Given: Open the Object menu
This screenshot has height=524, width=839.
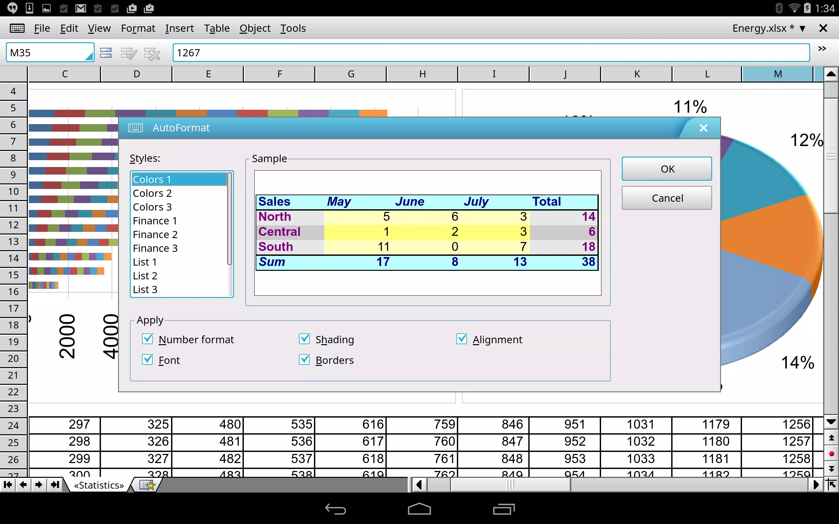Looking at the screenshot, I should [255, 28].
